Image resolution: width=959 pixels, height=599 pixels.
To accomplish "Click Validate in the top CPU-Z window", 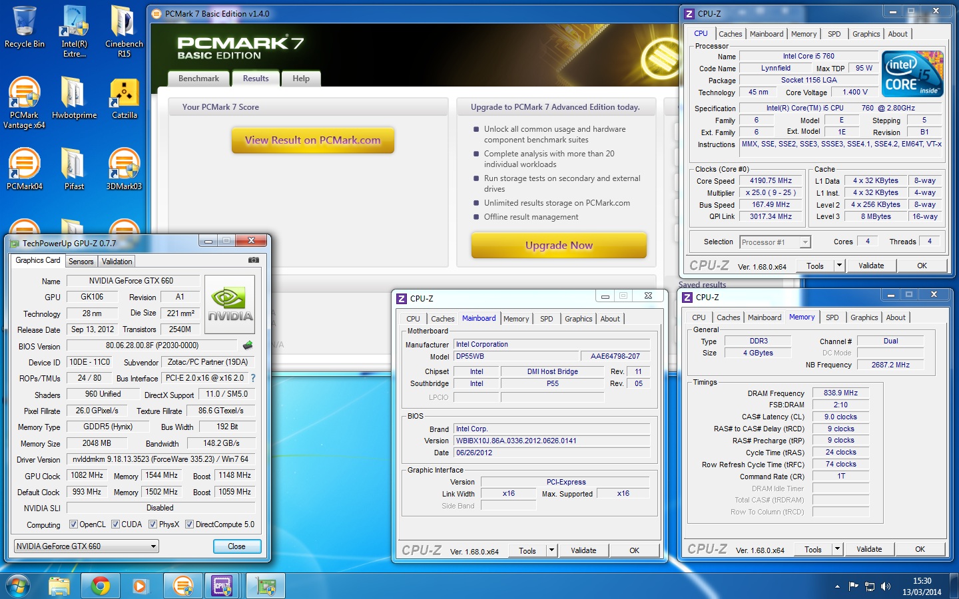I will (871, 266).
